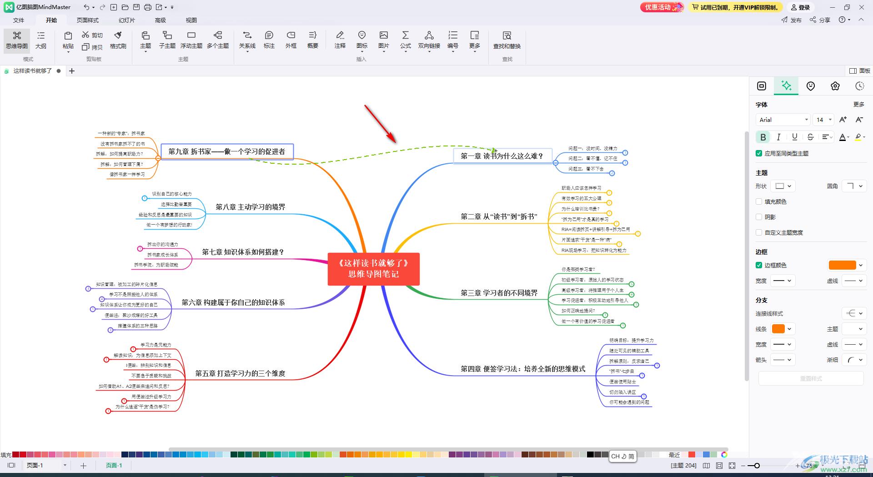Viewport: 873px width, 477px height.
Task: Open the orange 线条 line color swatch
Action: pos(778,329)
